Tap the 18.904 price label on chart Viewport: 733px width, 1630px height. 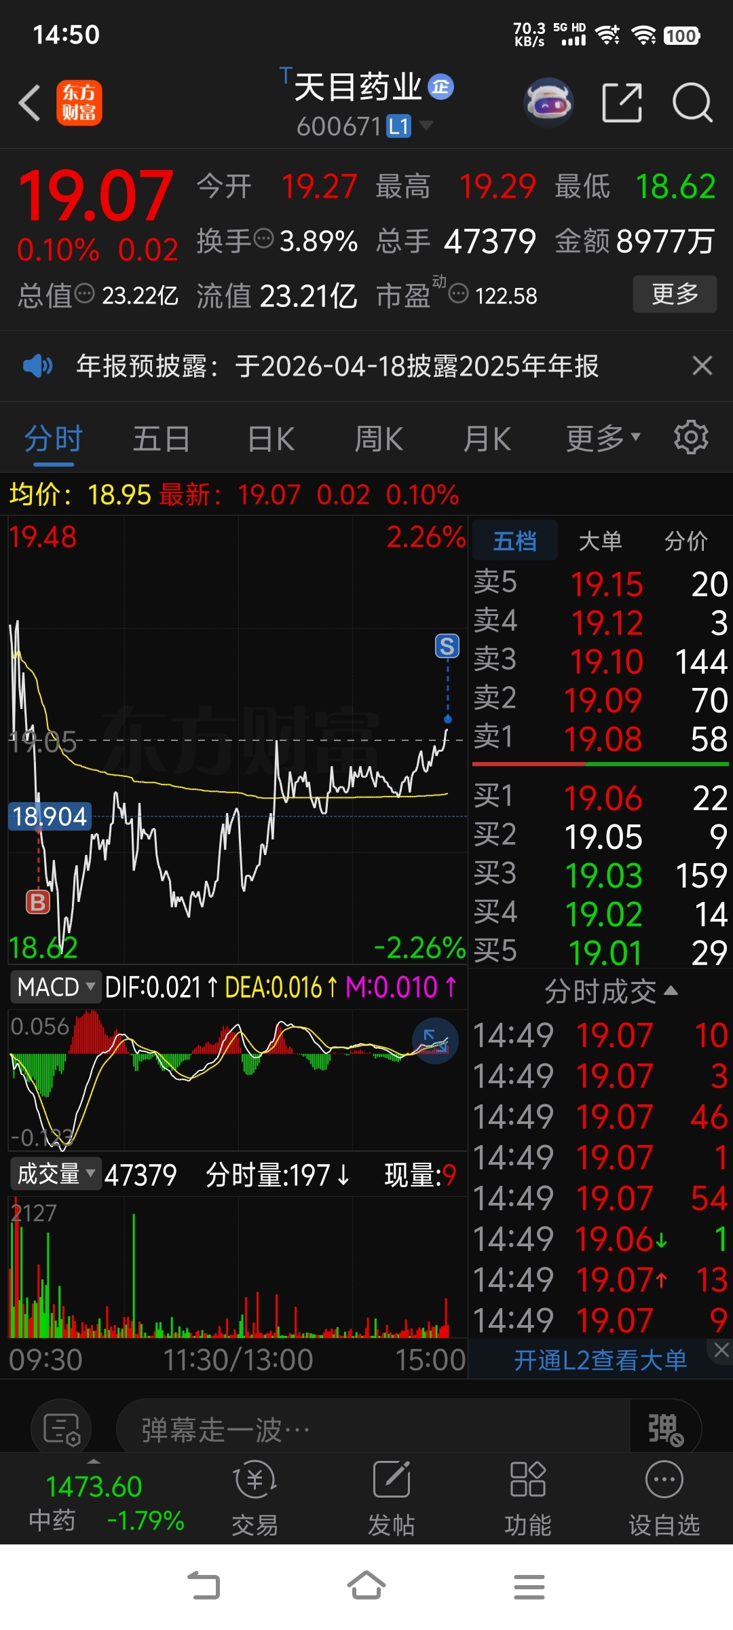tap(50, 816)
